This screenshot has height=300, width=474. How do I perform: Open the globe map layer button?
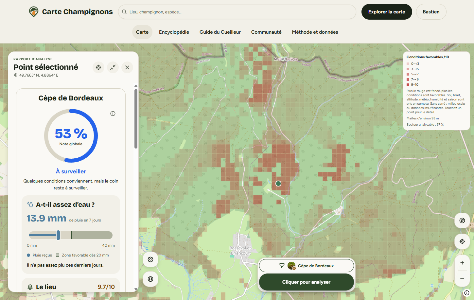tap(150, 279)
